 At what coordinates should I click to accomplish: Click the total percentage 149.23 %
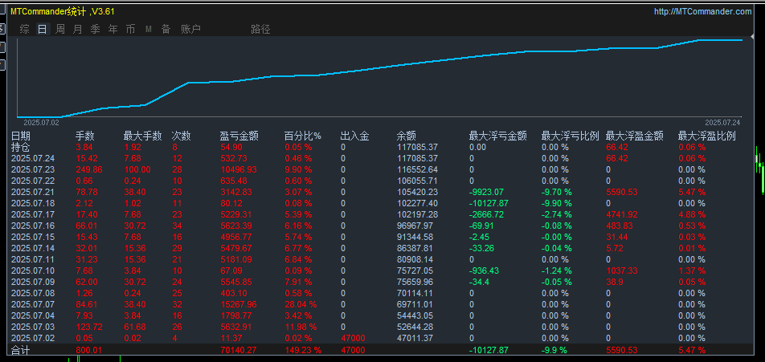303,350
